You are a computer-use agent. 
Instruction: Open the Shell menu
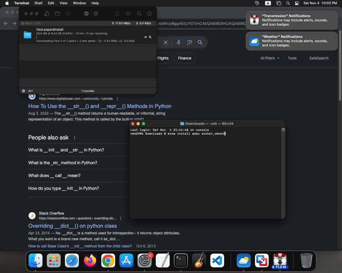coord(38,3)
